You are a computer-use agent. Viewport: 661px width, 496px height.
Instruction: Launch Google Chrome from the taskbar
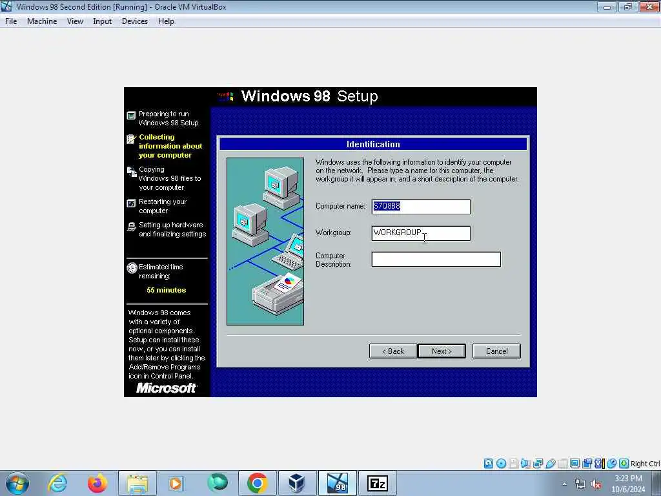(258, 483)
